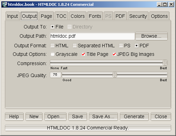
Task: Select Separated HTML output format
Action: click(75, 46)
